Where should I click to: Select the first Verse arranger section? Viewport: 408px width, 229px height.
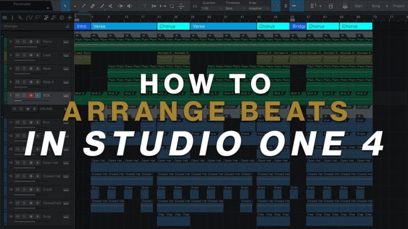pos(124,26)
